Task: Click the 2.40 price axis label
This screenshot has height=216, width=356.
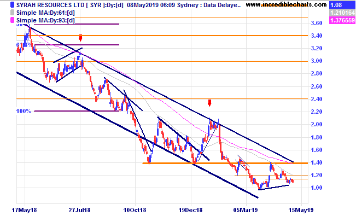Action: click(x=316, y=99)
